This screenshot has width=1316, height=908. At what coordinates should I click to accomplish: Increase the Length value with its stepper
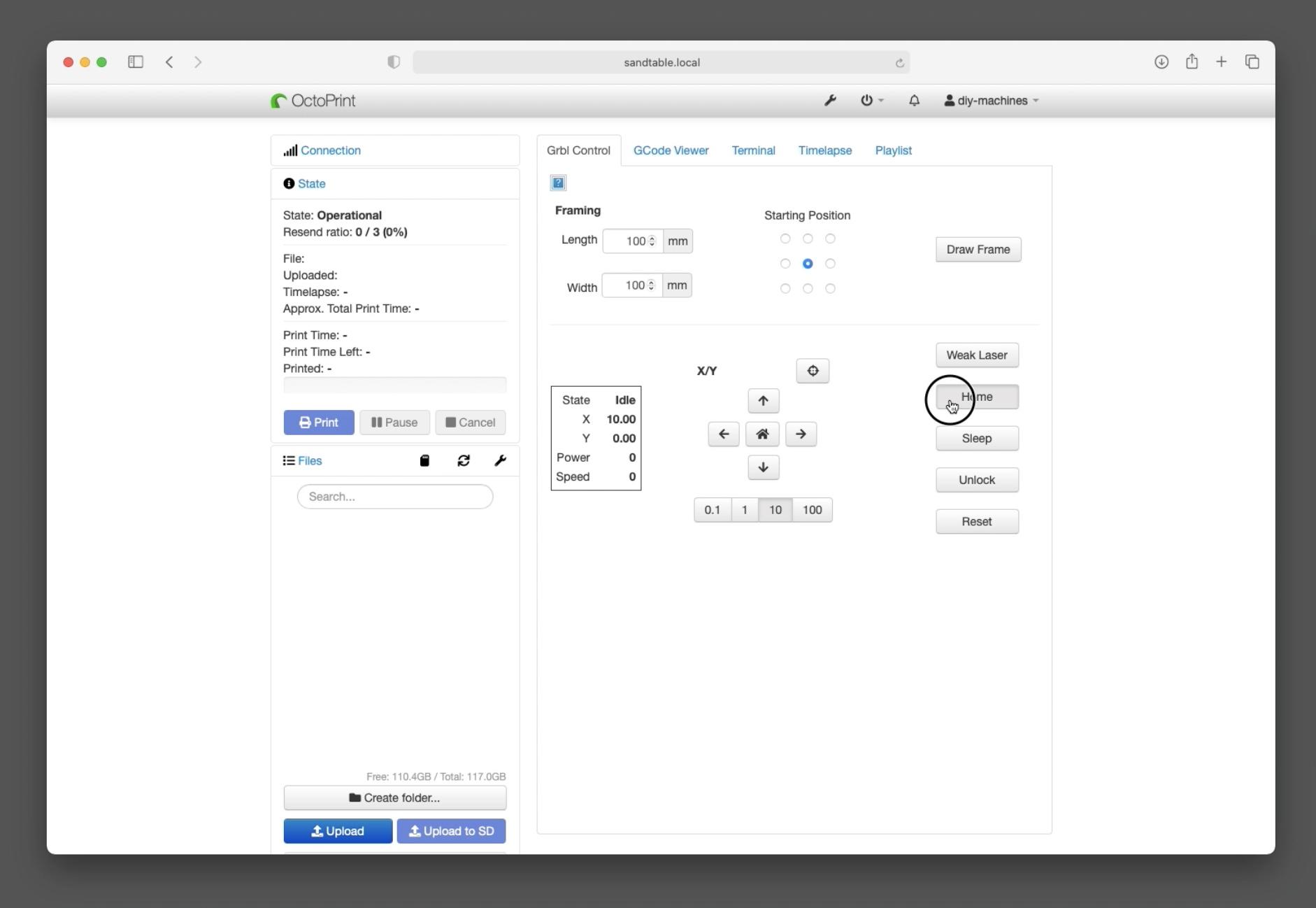(651, 238)
